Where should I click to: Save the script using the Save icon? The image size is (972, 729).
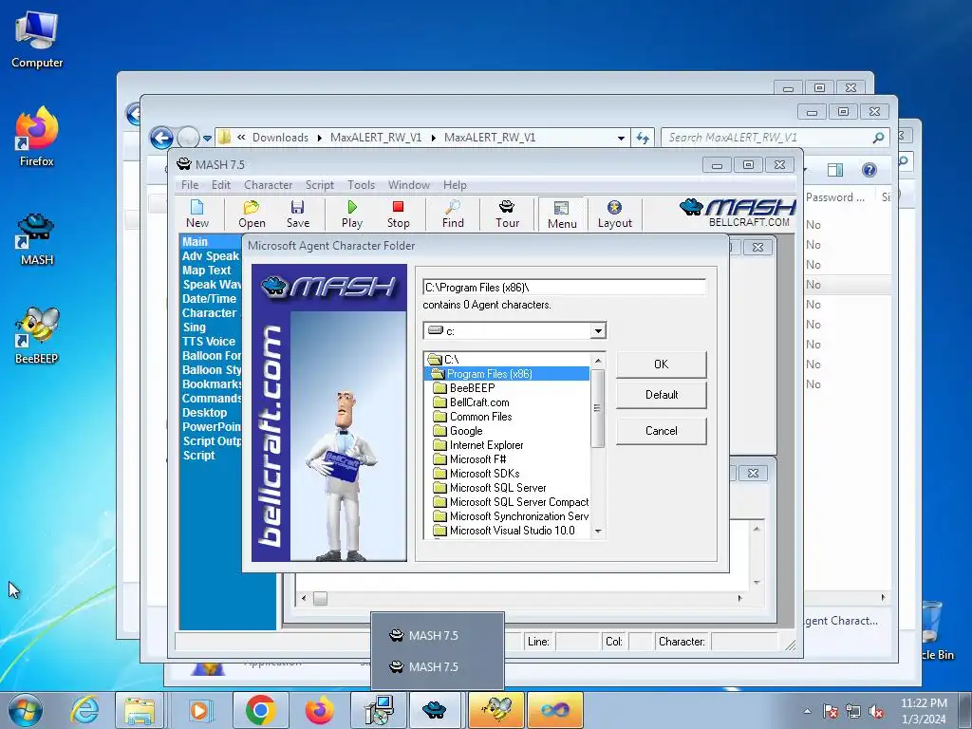coord(297,214)
